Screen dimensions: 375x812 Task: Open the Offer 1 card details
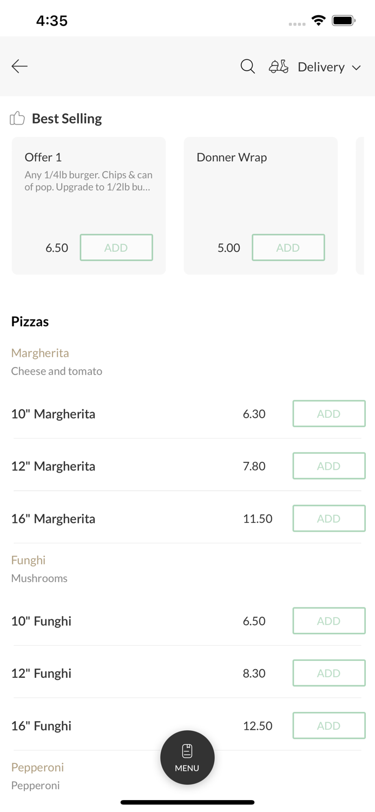tap(88, 179)
